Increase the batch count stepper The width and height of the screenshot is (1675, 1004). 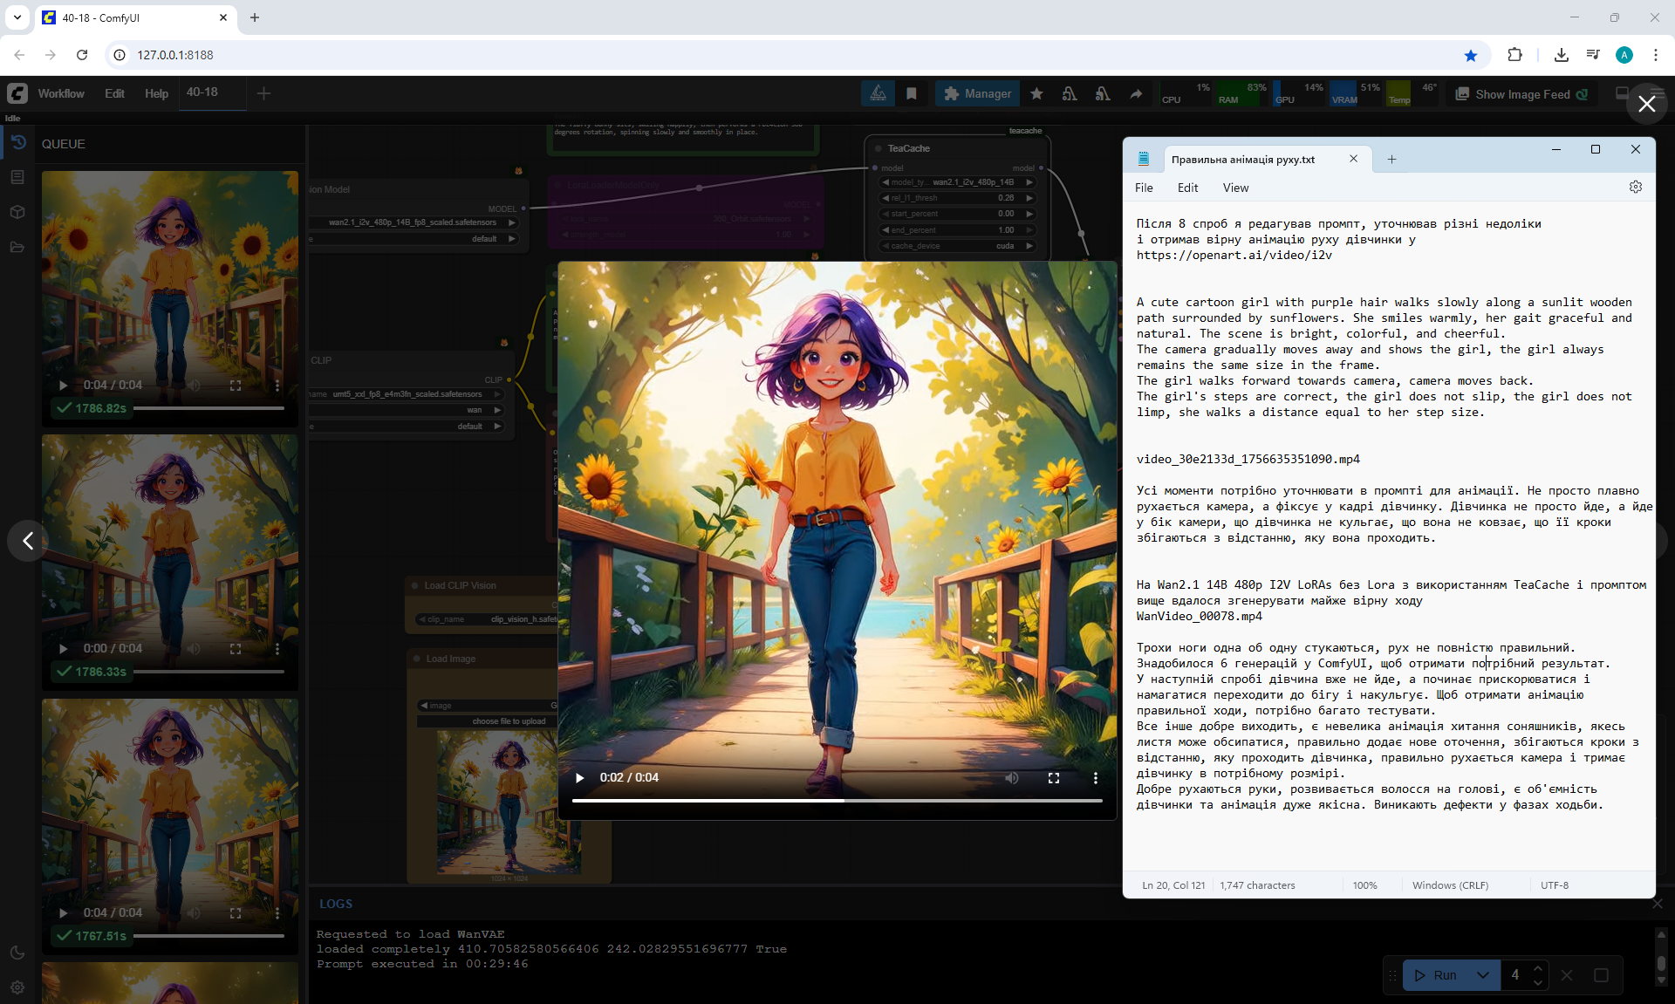point(1538,968)
